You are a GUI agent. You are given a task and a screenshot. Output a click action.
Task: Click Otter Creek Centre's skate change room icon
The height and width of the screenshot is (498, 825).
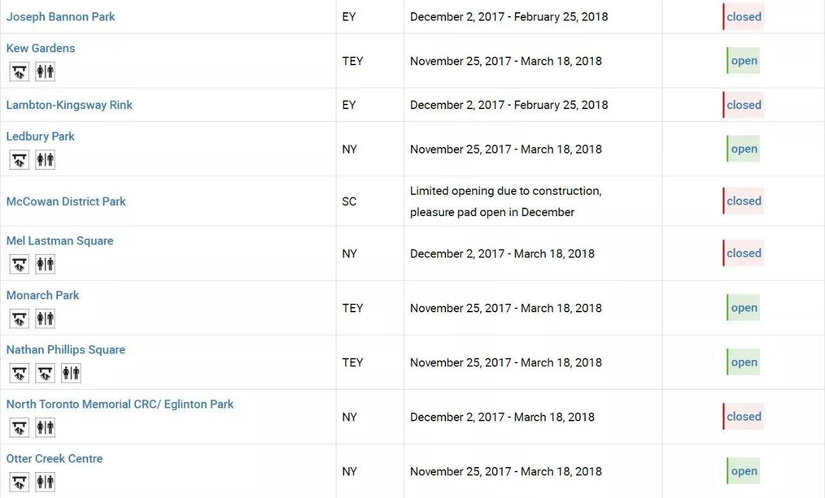point(19,482)
